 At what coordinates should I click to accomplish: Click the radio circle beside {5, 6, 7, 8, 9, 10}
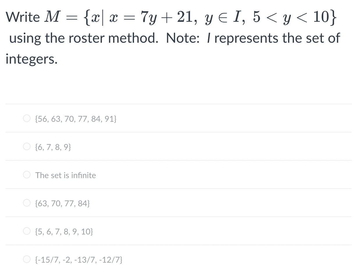click(26, 231)
